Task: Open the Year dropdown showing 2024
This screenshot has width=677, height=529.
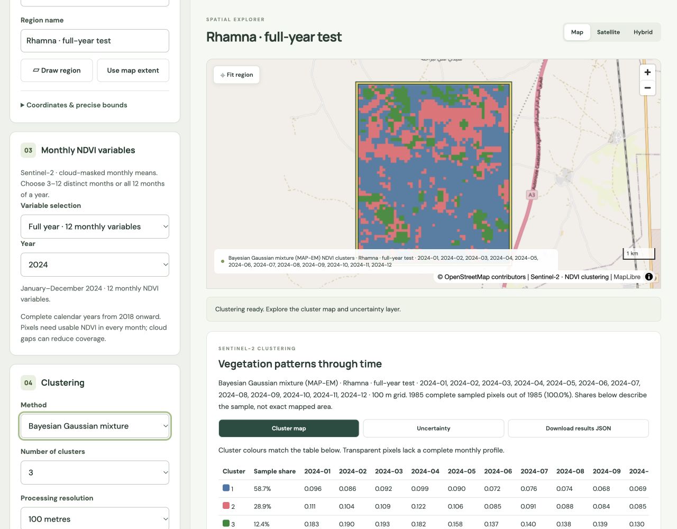Action: 95,264
